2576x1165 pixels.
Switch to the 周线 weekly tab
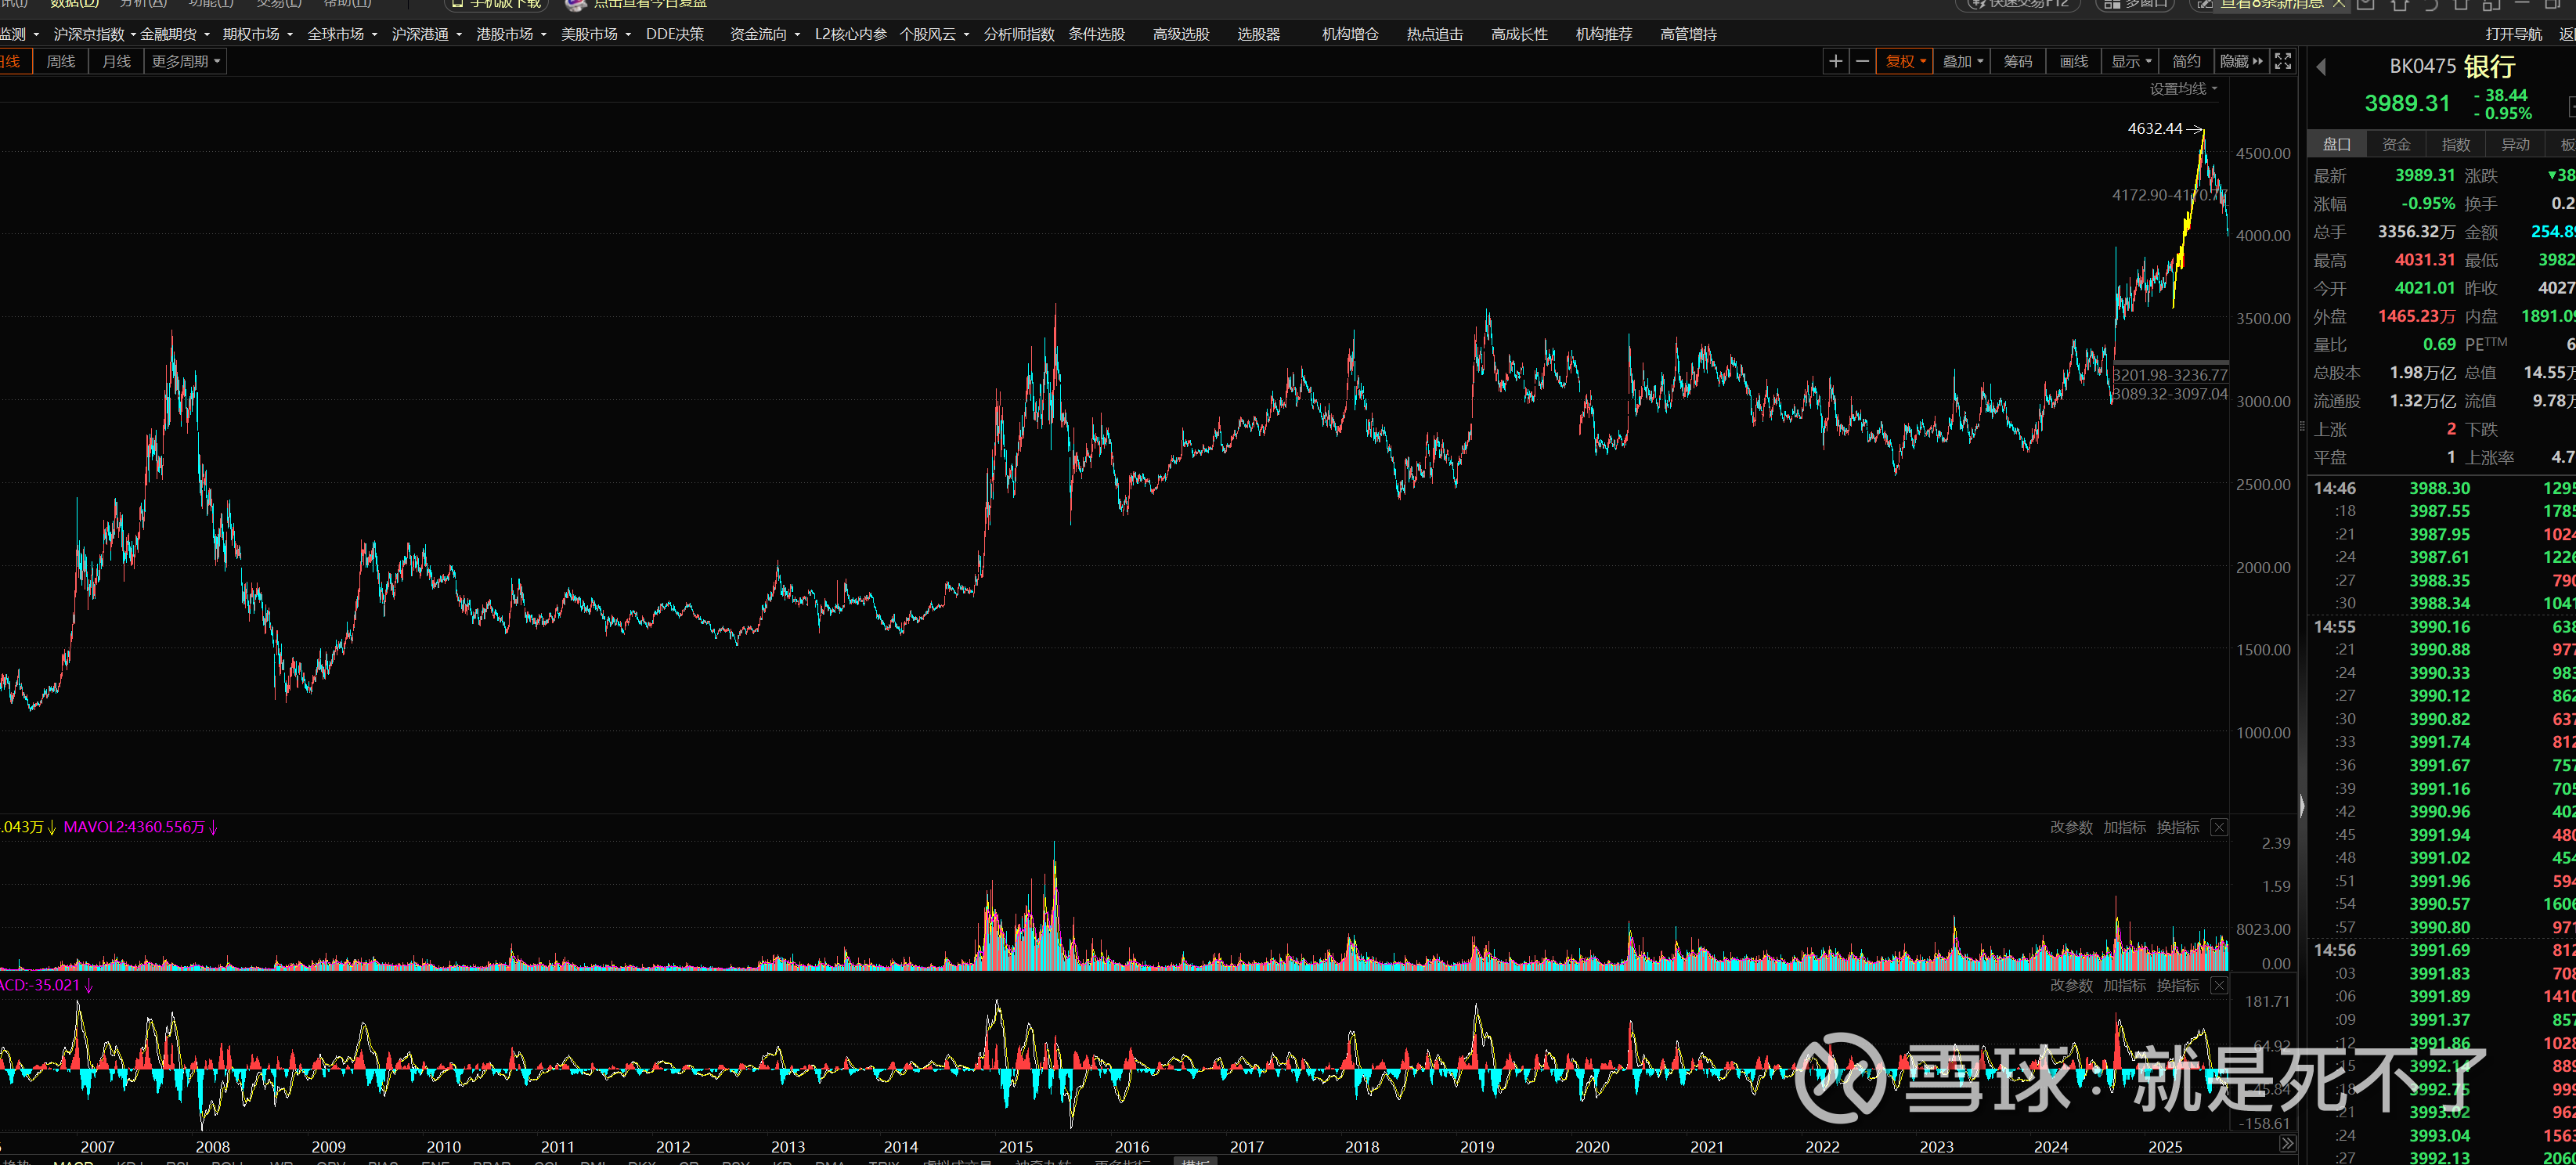tap(60, 61)
